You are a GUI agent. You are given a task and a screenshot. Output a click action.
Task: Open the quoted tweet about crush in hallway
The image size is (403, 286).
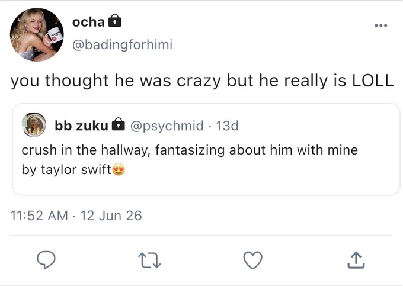pos(206,149)
